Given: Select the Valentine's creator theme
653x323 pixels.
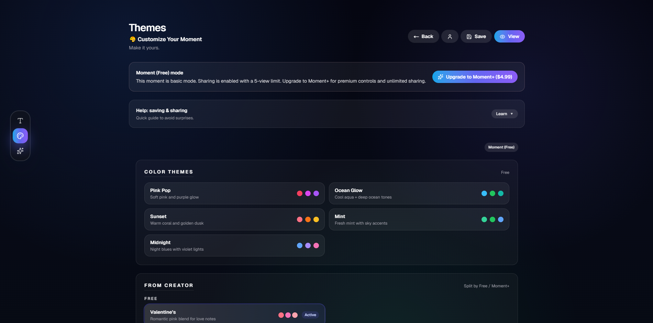Looking at the screenshot, I should (x=234, y=314).
